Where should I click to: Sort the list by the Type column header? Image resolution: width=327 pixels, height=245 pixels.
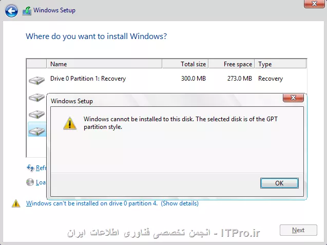pos(280,64)
